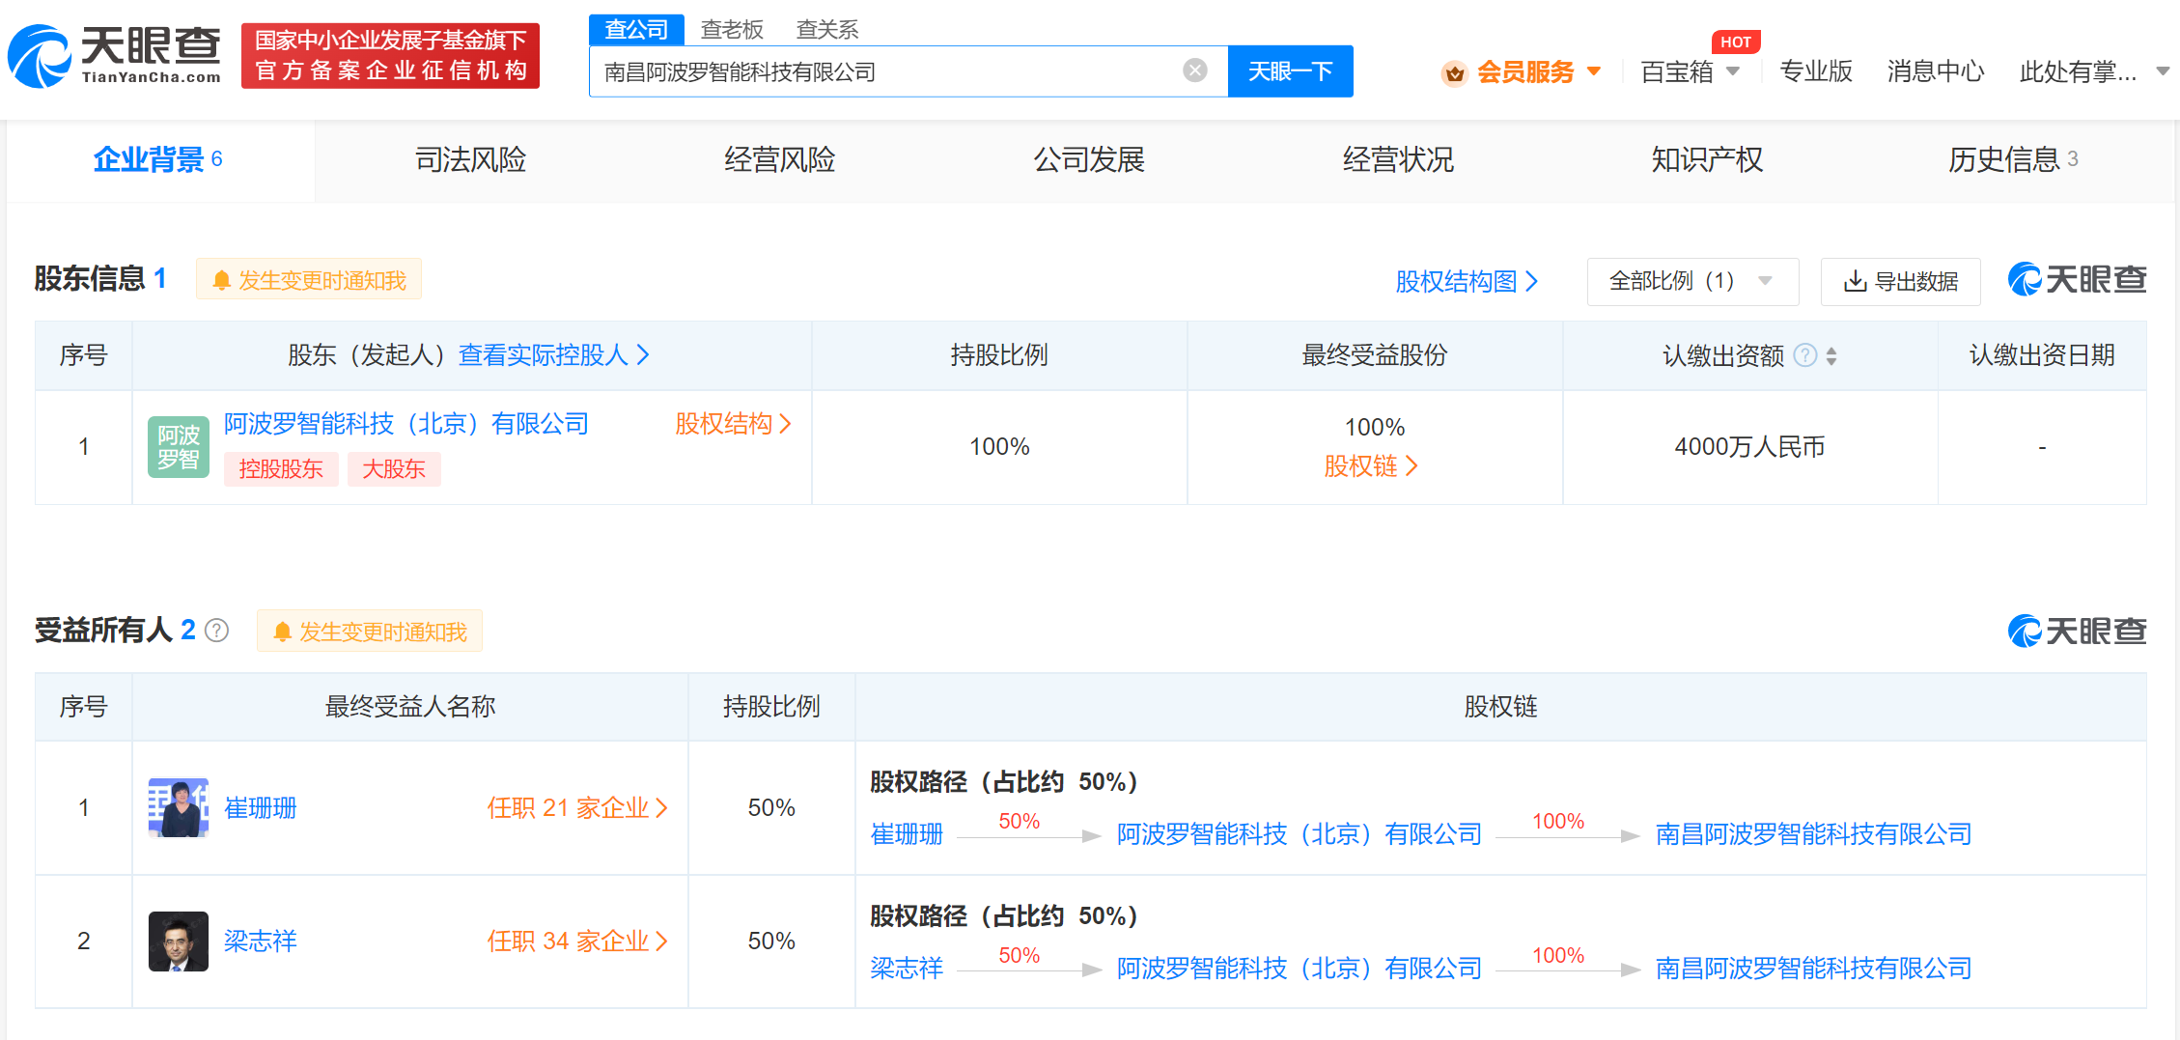
Task: Select the 查关系 search tab
Action: tap(827, 29)
